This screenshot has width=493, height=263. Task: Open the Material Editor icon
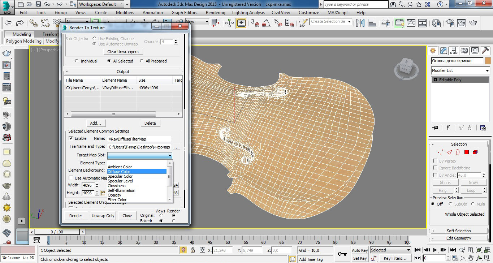(x=436, y=23)
